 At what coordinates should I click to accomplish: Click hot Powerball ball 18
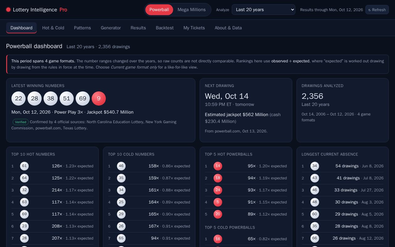point(218,178)
